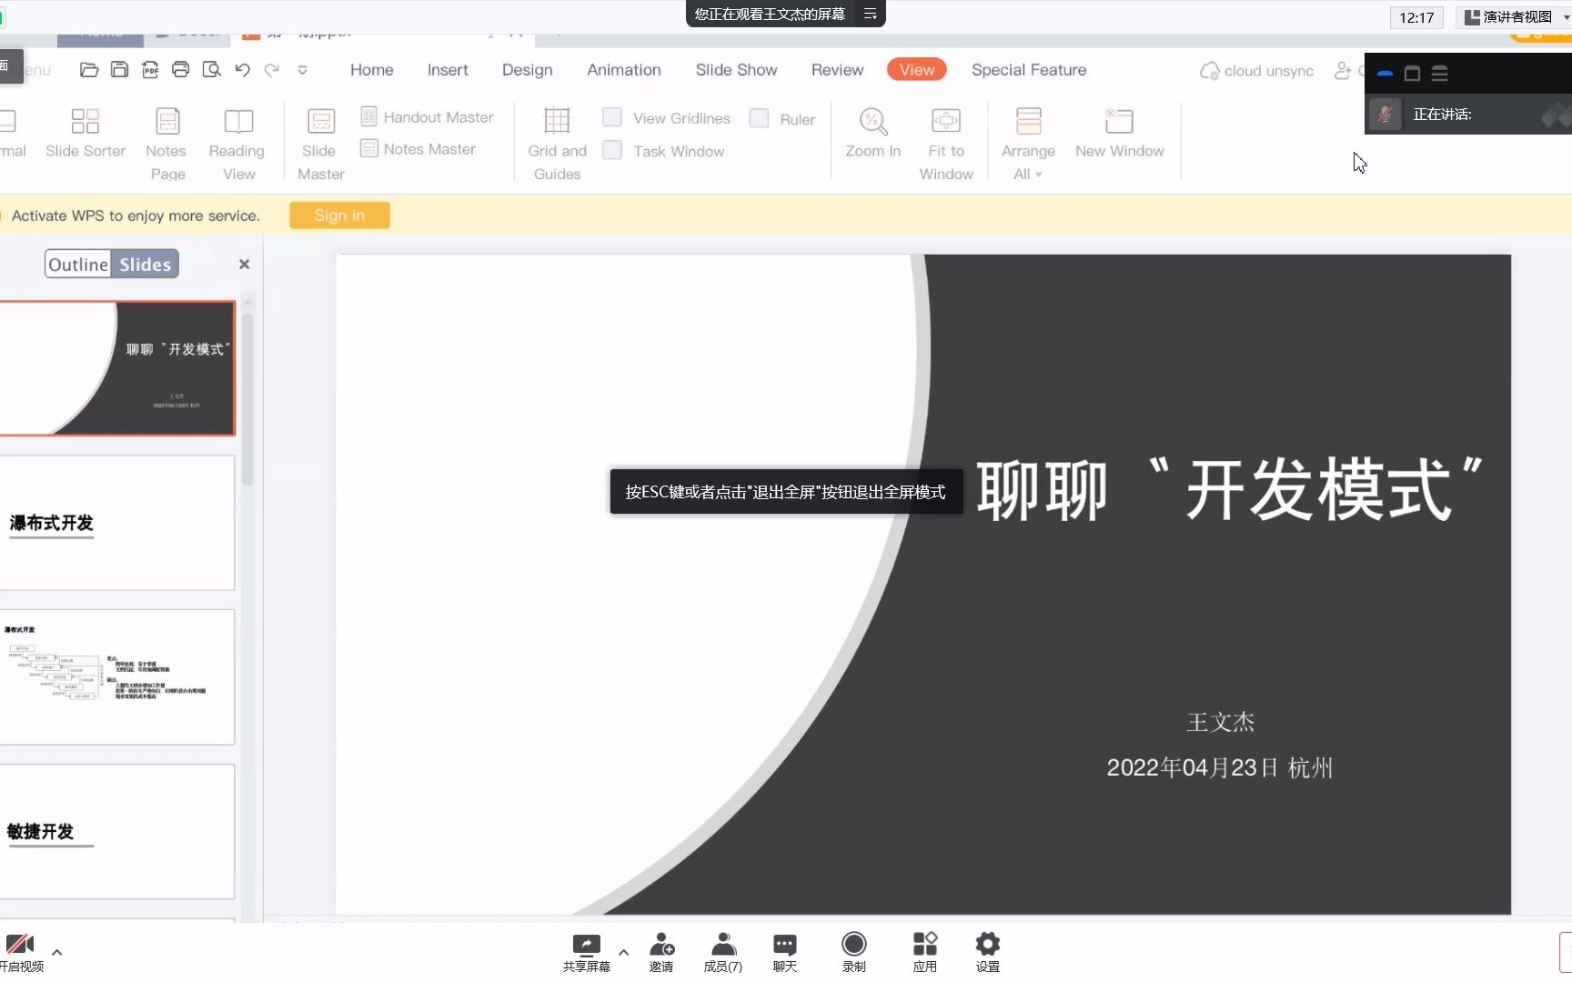Open the Review ribbon tab
Image resolution: width=1572 pixels, height=982 pixels.
pos(837,70)
